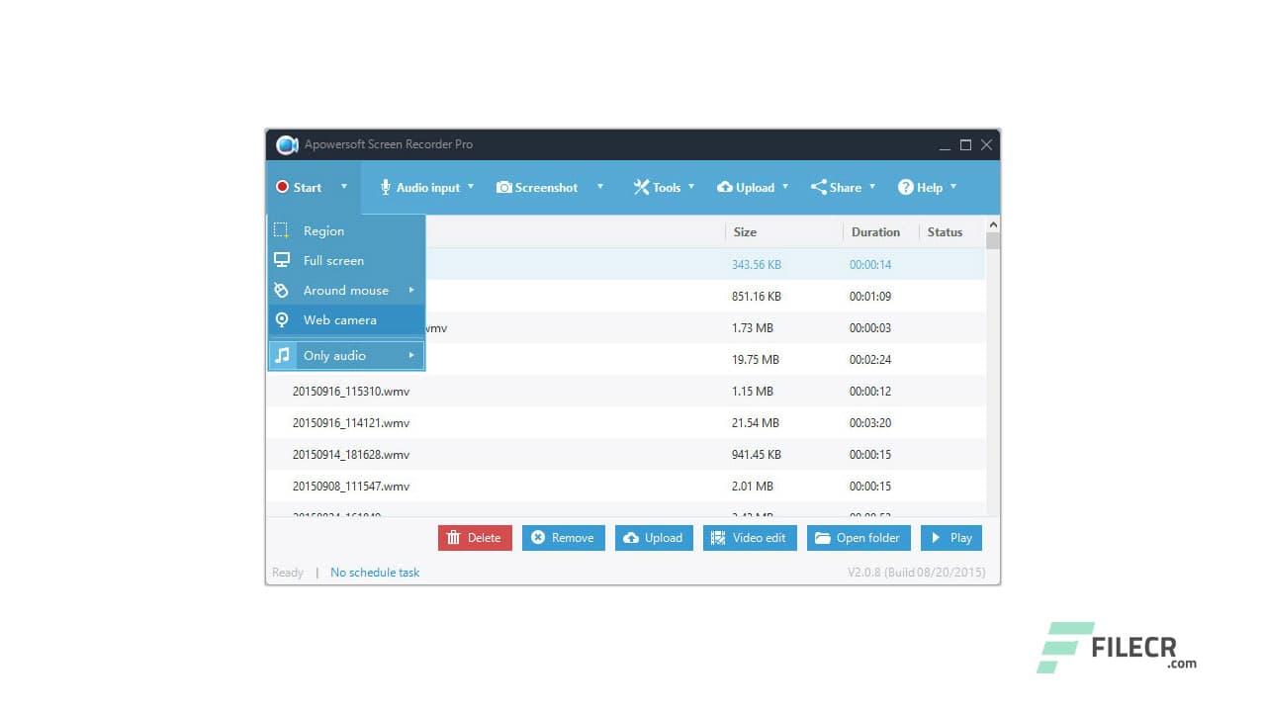Viewport: 1266px width, 712px height.
Task: Open the Audio input microphone icon
Action: click(388, 187)
